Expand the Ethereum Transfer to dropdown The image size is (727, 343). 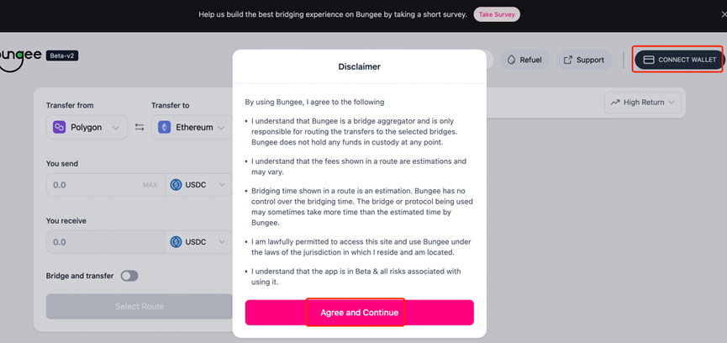(192, 127)
